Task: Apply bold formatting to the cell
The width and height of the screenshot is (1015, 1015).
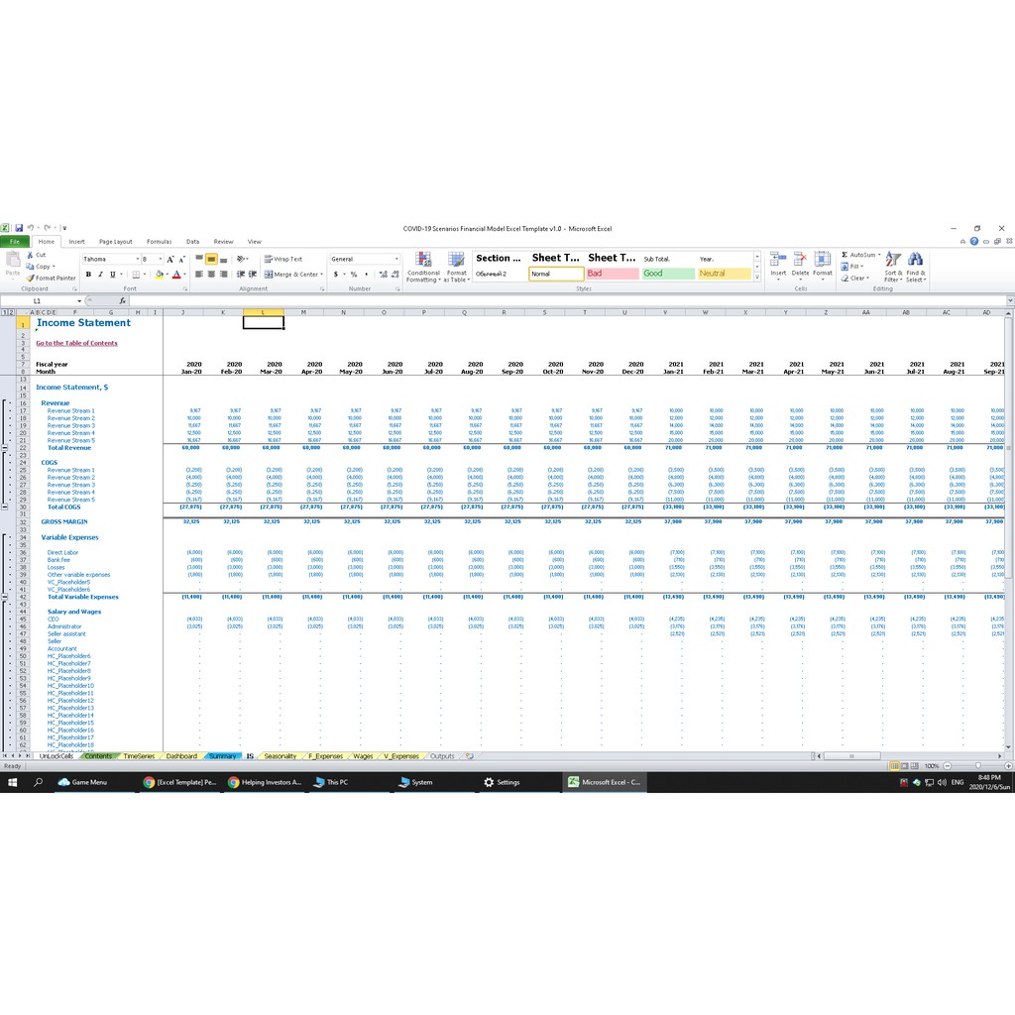Action: pos(88,275)
